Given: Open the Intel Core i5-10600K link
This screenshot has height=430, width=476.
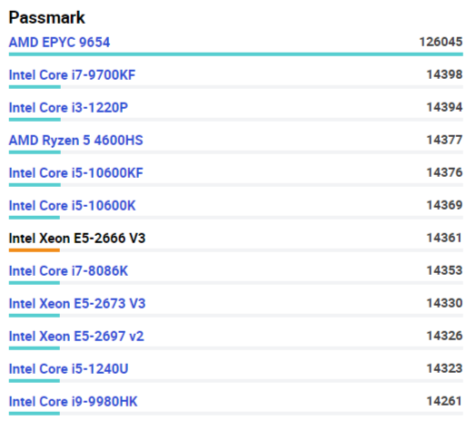Looking at the screenshot, I should tap(72, 206).
